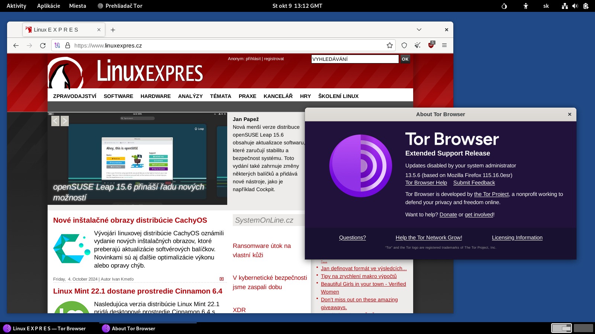Click Help the Tor Network Grow!
The image size is (595, 334).
pos(429,238)
